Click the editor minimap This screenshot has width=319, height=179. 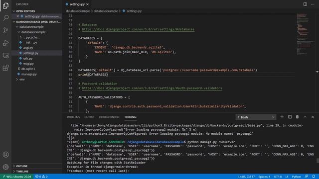(x=305, y=34)
